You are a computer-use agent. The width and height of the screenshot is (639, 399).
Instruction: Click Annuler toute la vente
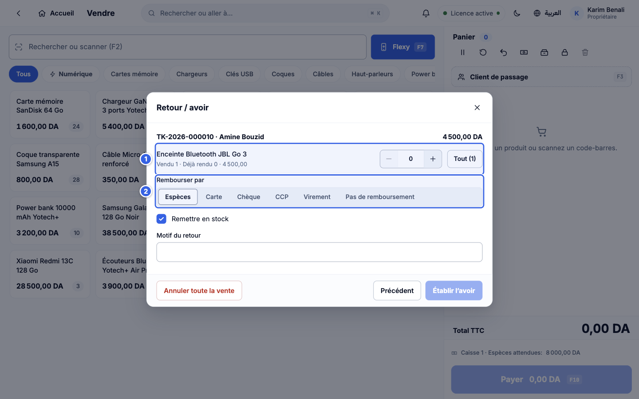tap(199, 291)
